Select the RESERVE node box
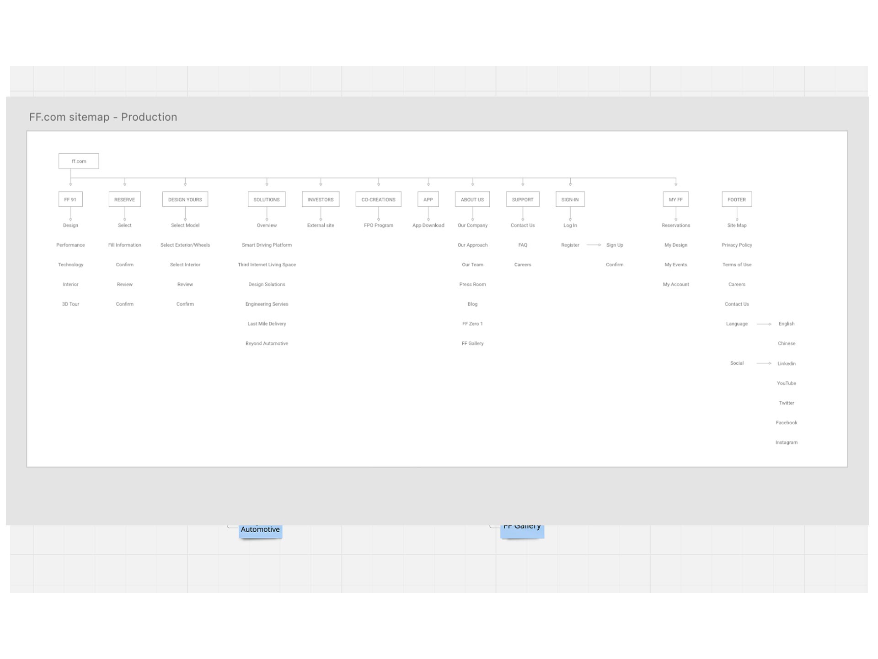This screenshot has height=659, width=878. pos(124,200)
